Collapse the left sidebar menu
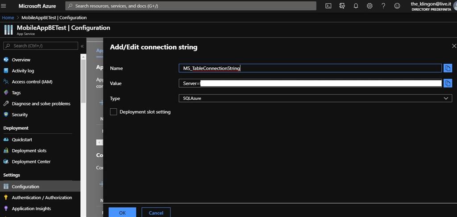Image resolution: width=457 pixels, height=217 pixels. pos(82,46)
